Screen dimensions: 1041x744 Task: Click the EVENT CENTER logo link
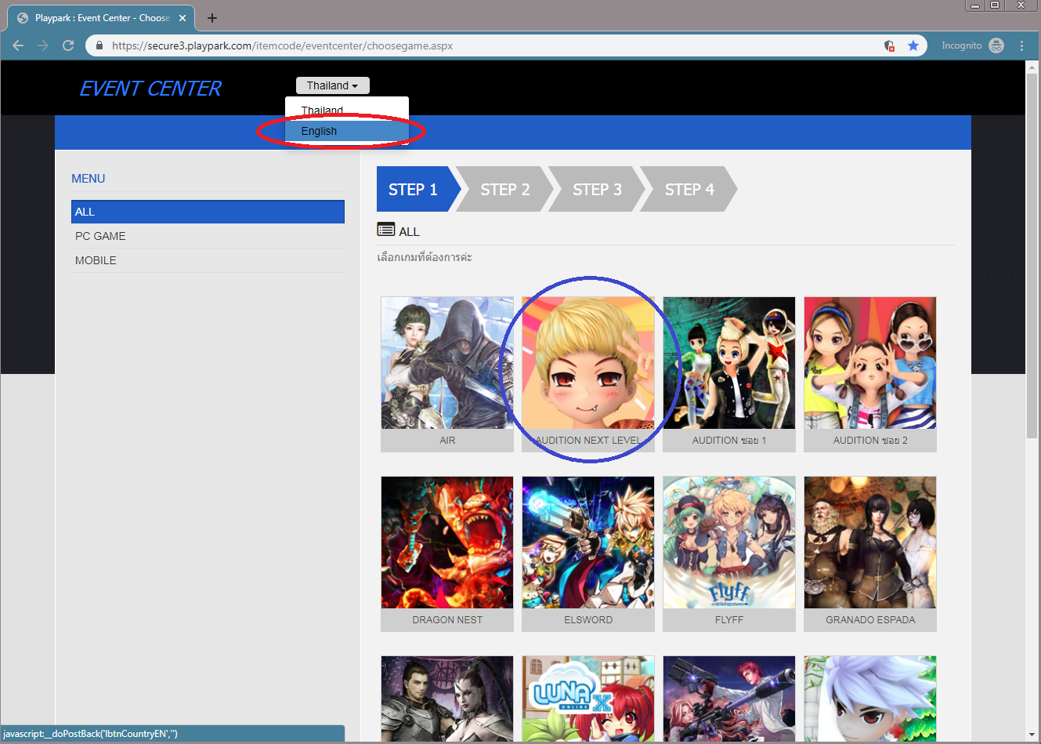(x=150, y=89)
